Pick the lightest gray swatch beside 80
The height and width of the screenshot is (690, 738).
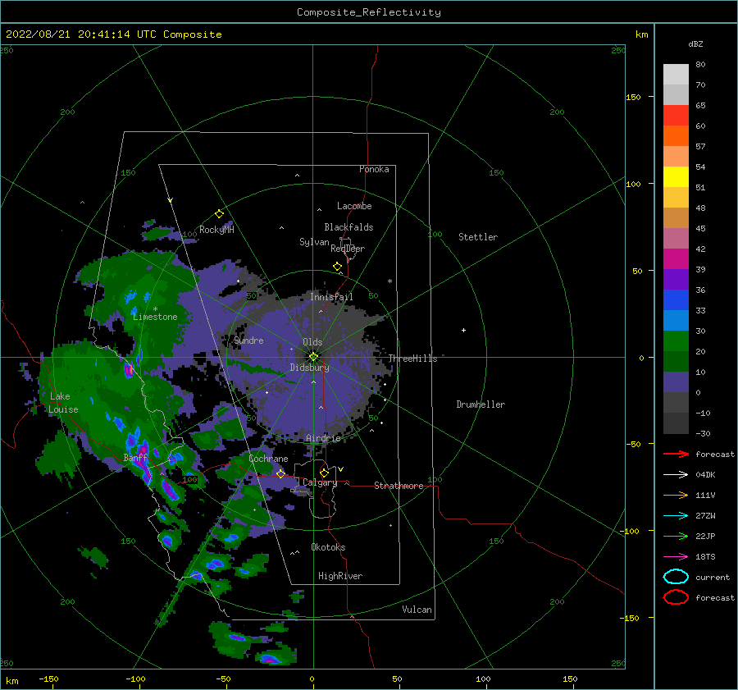click(x=676, y=74)
